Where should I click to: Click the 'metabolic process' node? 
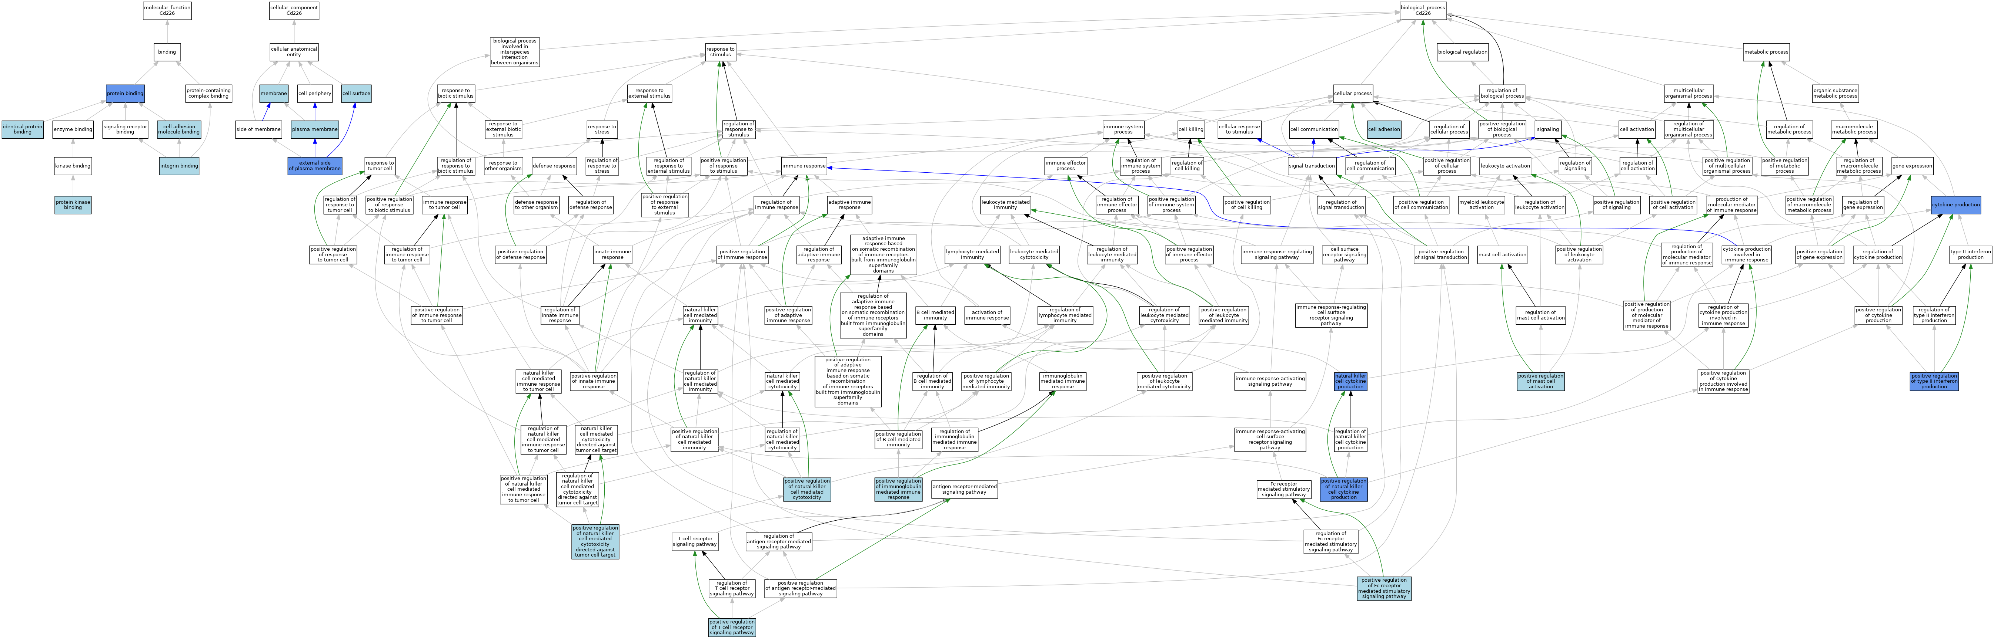pos(1766,52)
